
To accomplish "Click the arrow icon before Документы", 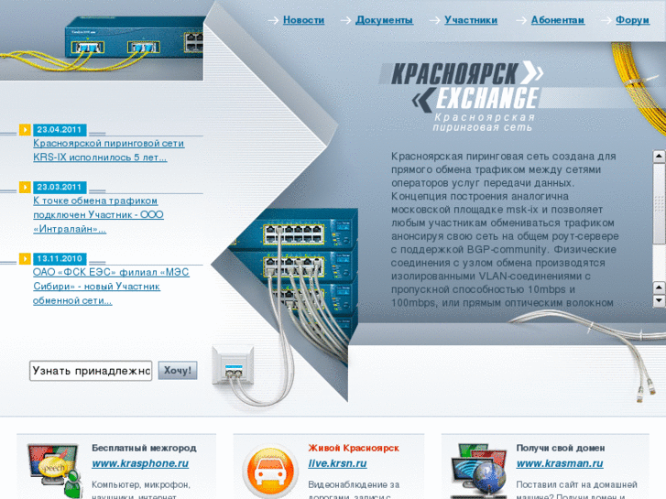I will click(x=345, y=20).
